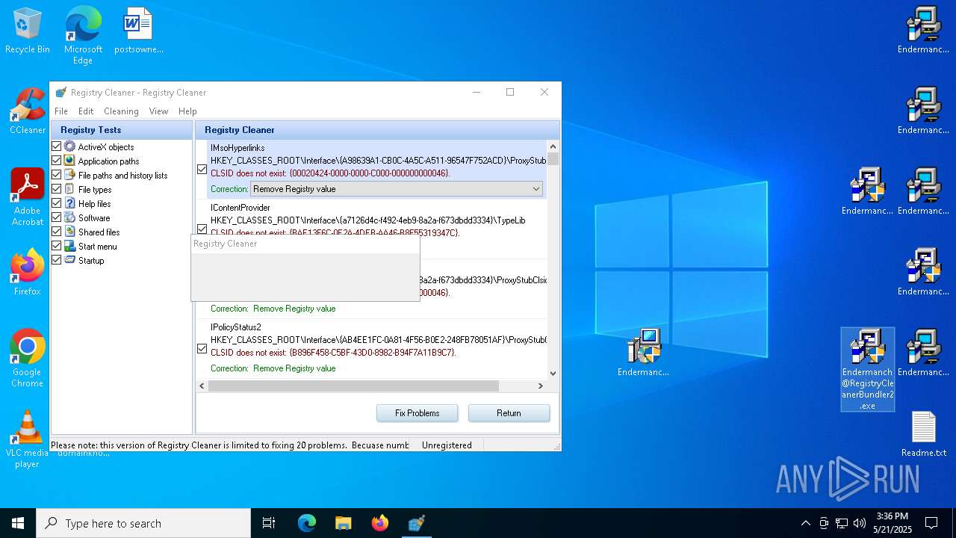This screenshot has height=538, width=956.
Task: Click the Help files question-mark icon
Action: pos(69,203)
